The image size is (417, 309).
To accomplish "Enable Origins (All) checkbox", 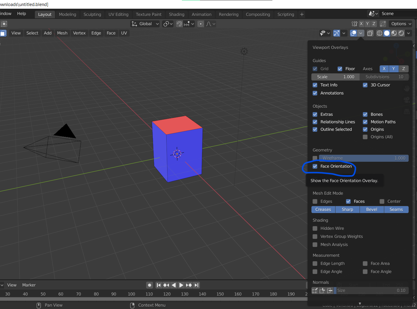I will point(365,137).
